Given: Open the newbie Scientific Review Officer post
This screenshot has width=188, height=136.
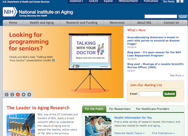Looking at the screenshot, I should pyautogui.click(x=156, y=66).
